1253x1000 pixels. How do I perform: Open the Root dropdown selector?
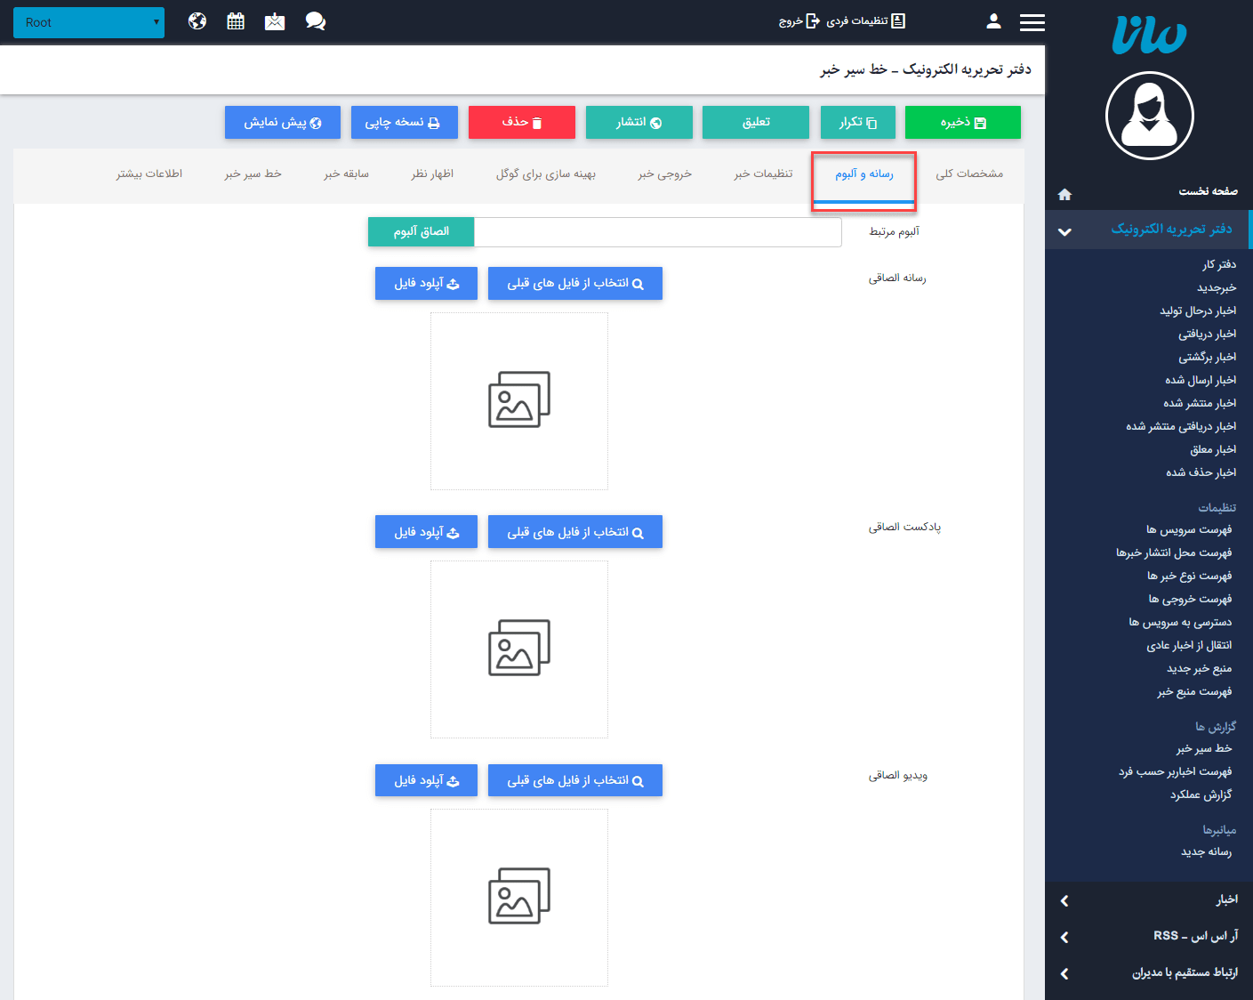pos(89,22)
